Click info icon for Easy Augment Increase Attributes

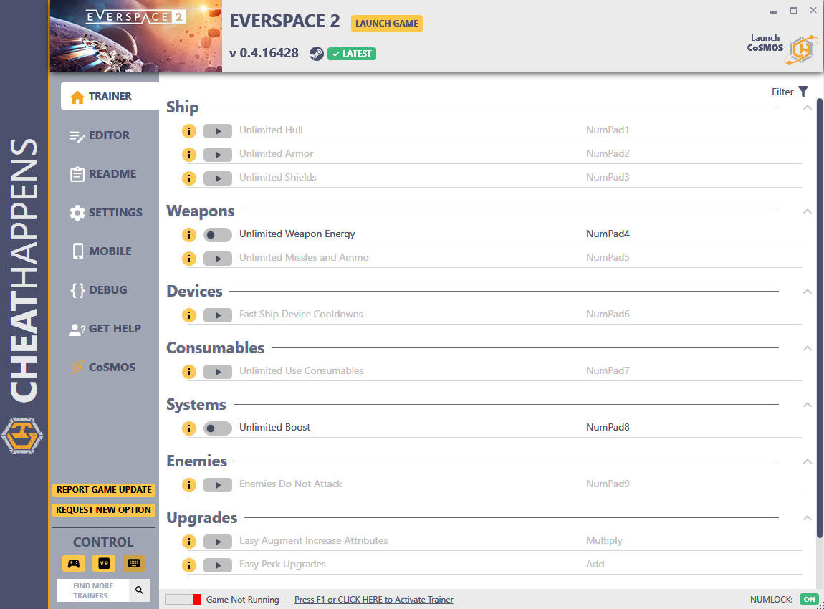click(189, 542)
